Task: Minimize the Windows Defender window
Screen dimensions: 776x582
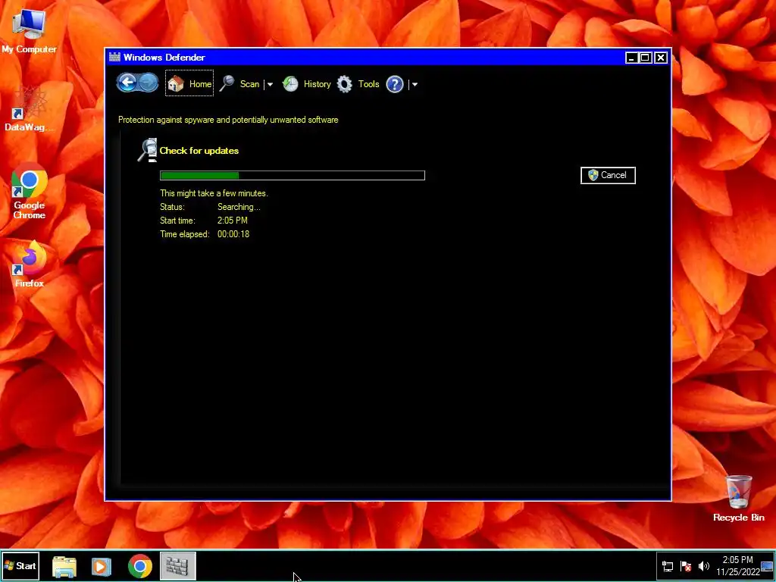Action: [631, 58]
